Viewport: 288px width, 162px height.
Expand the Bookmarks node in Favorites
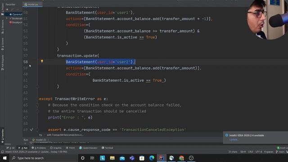[x=7, y=18]
